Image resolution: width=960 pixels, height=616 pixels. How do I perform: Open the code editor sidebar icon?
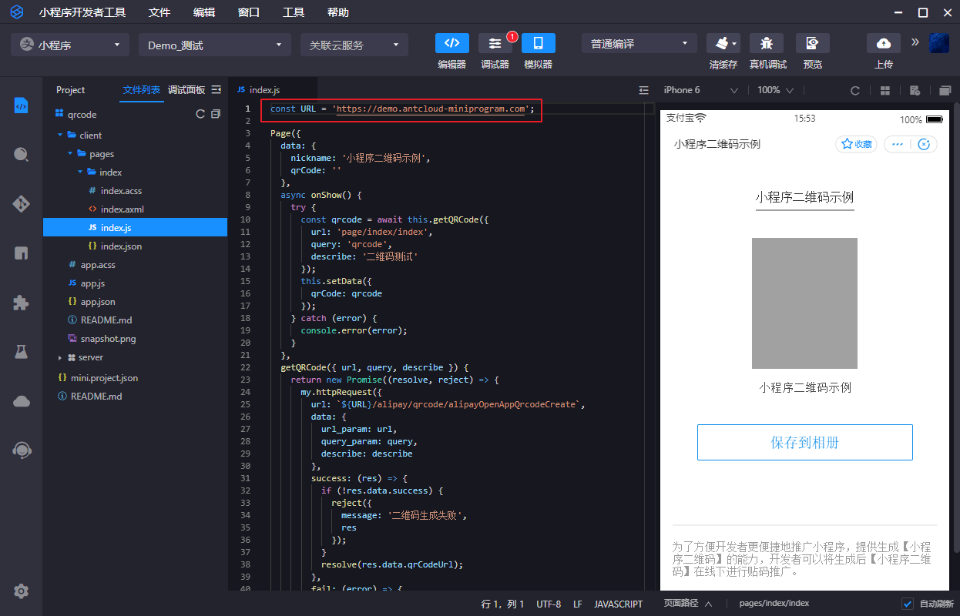[x=22, y=105]
